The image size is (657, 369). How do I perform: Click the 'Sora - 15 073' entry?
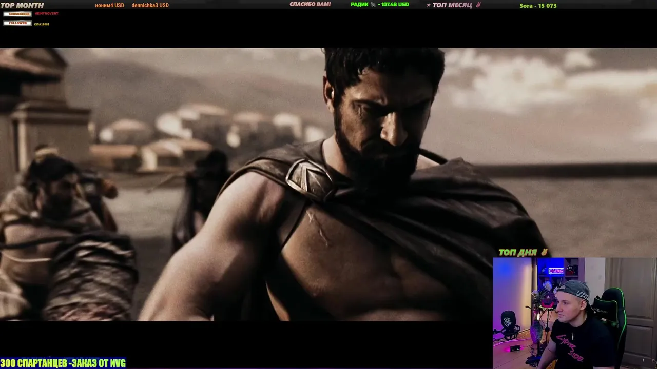(x=538, y=6)
